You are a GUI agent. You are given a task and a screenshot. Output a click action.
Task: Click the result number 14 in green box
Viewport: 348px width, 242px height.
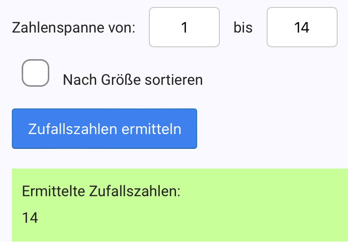pos(30,217)
